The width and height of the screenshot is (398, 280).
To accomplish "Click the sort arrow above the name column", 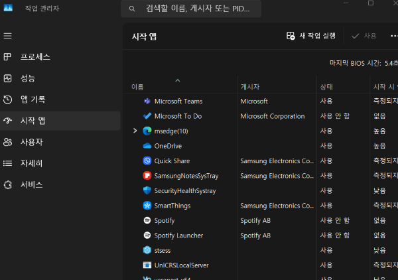I will (178, 80).
